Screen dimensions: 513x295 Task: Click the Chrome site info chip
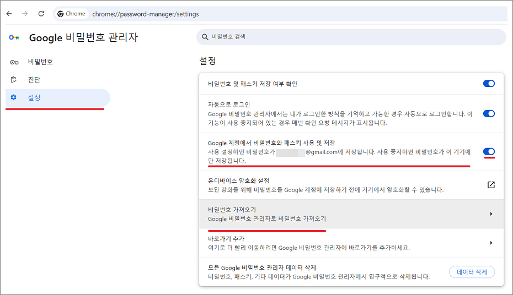[x=71, y=14]
